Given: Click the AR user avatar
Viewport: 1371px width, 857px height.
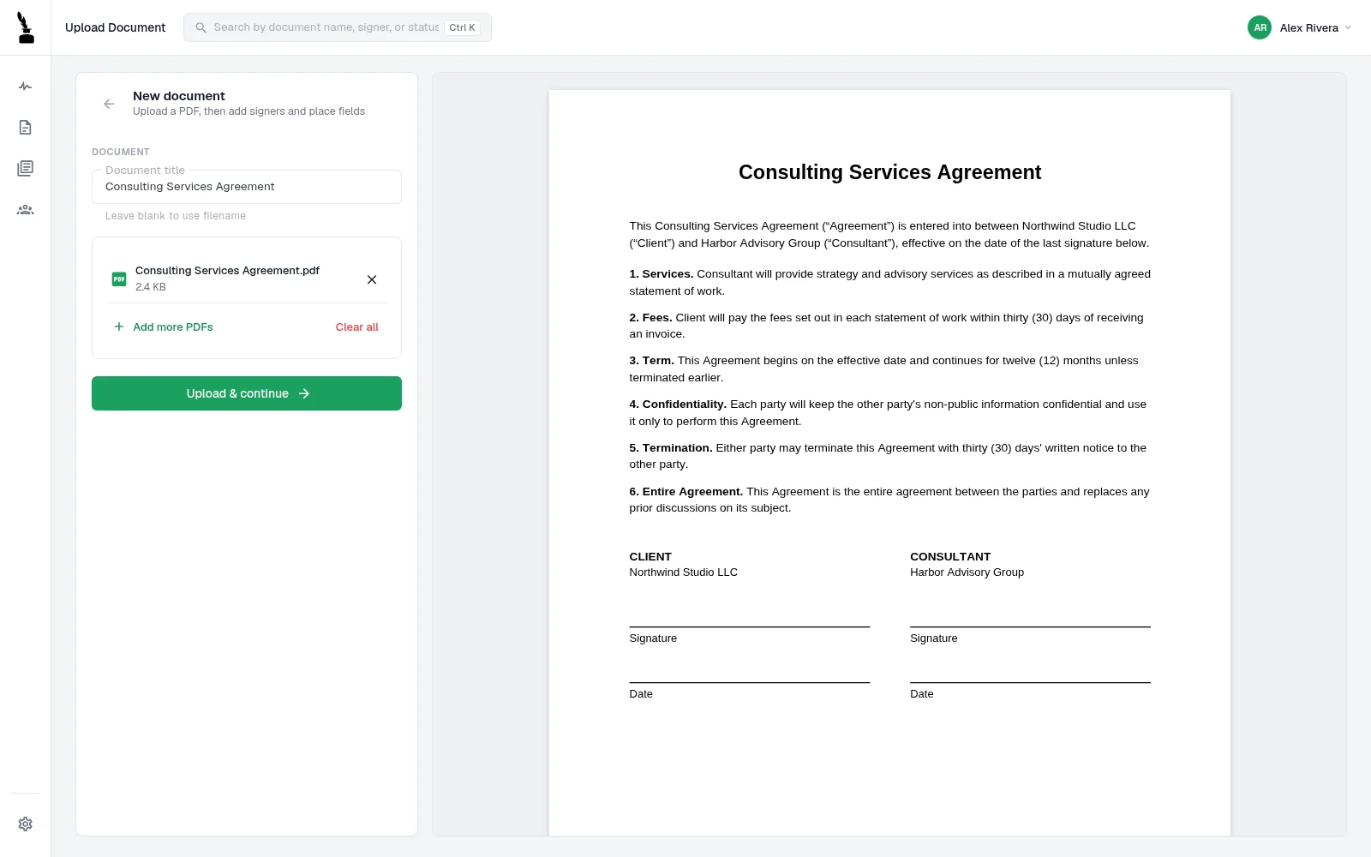Looking at the screenshot, I should (x=1260, y=27).
